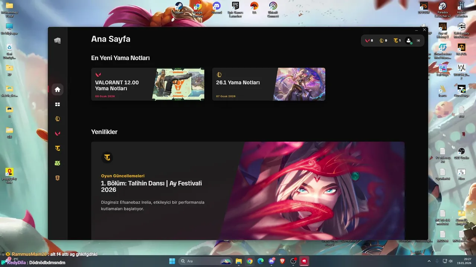Open File Explorer from the taskbar
Image resolution: width=476 pixels, height=267 pixels.
tap(239, 261)
